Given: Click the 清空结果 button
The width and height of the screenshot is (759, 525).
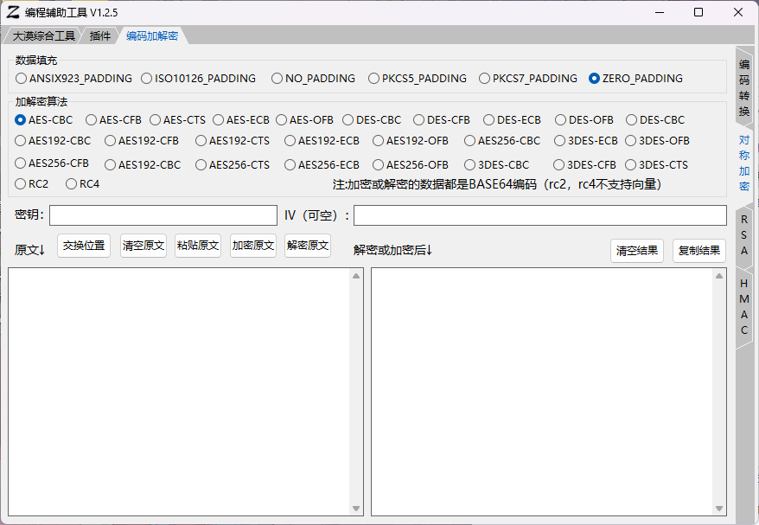Looking at the screenshot, I should pos(636,251).
